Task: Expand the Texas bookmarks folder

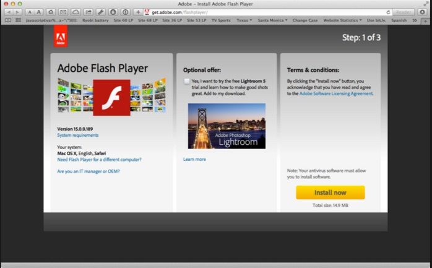Action: pos(244,20)
